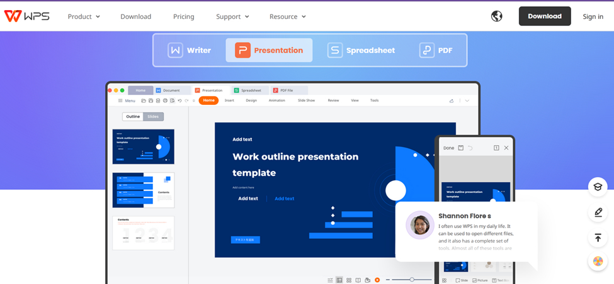
Task: Click the cloud share icon beside the toolbar's collapse chevron
Action: tap(452, 101)
